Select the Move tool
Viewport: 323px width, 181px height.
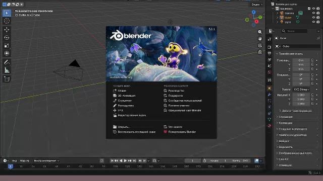coord(7,30)
